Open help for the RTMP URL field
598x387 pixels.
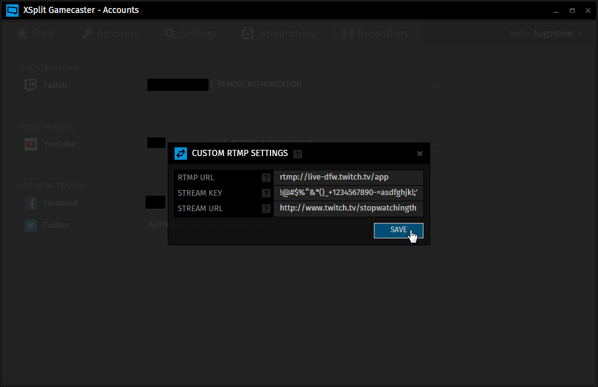[266, 178]
